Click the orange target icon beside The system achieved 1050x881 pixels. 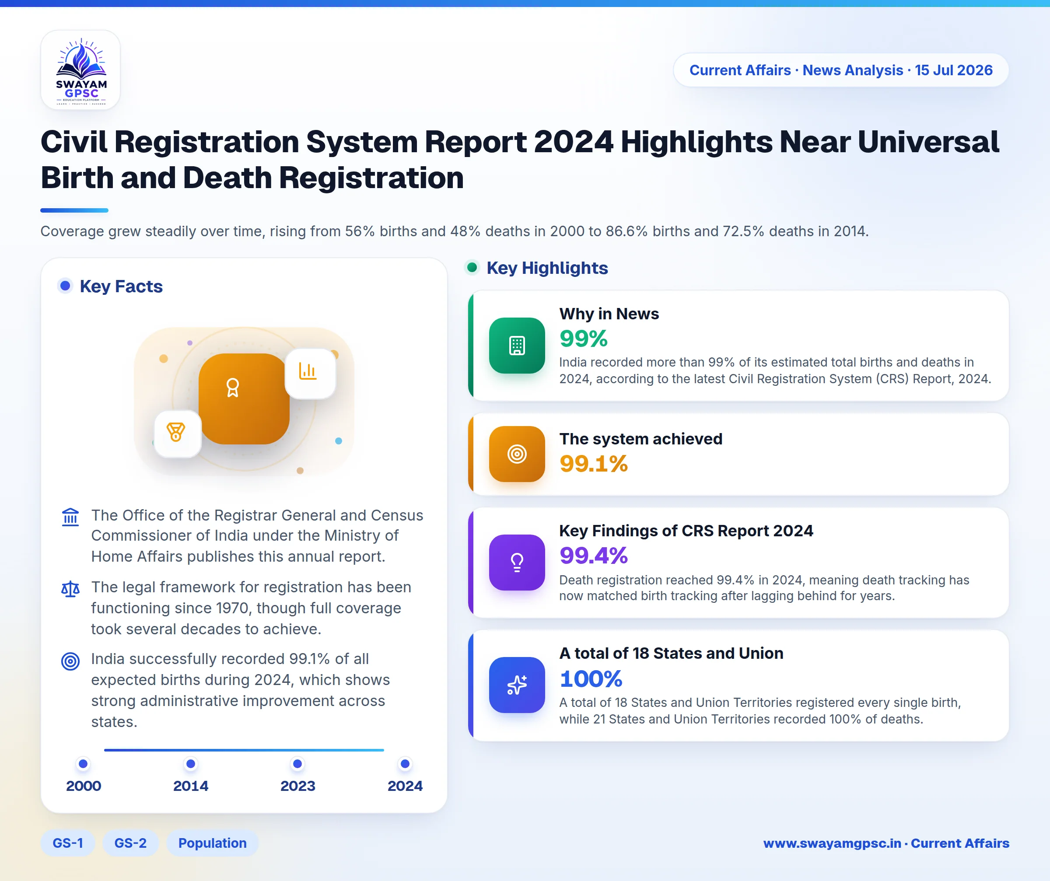point(517,454)
